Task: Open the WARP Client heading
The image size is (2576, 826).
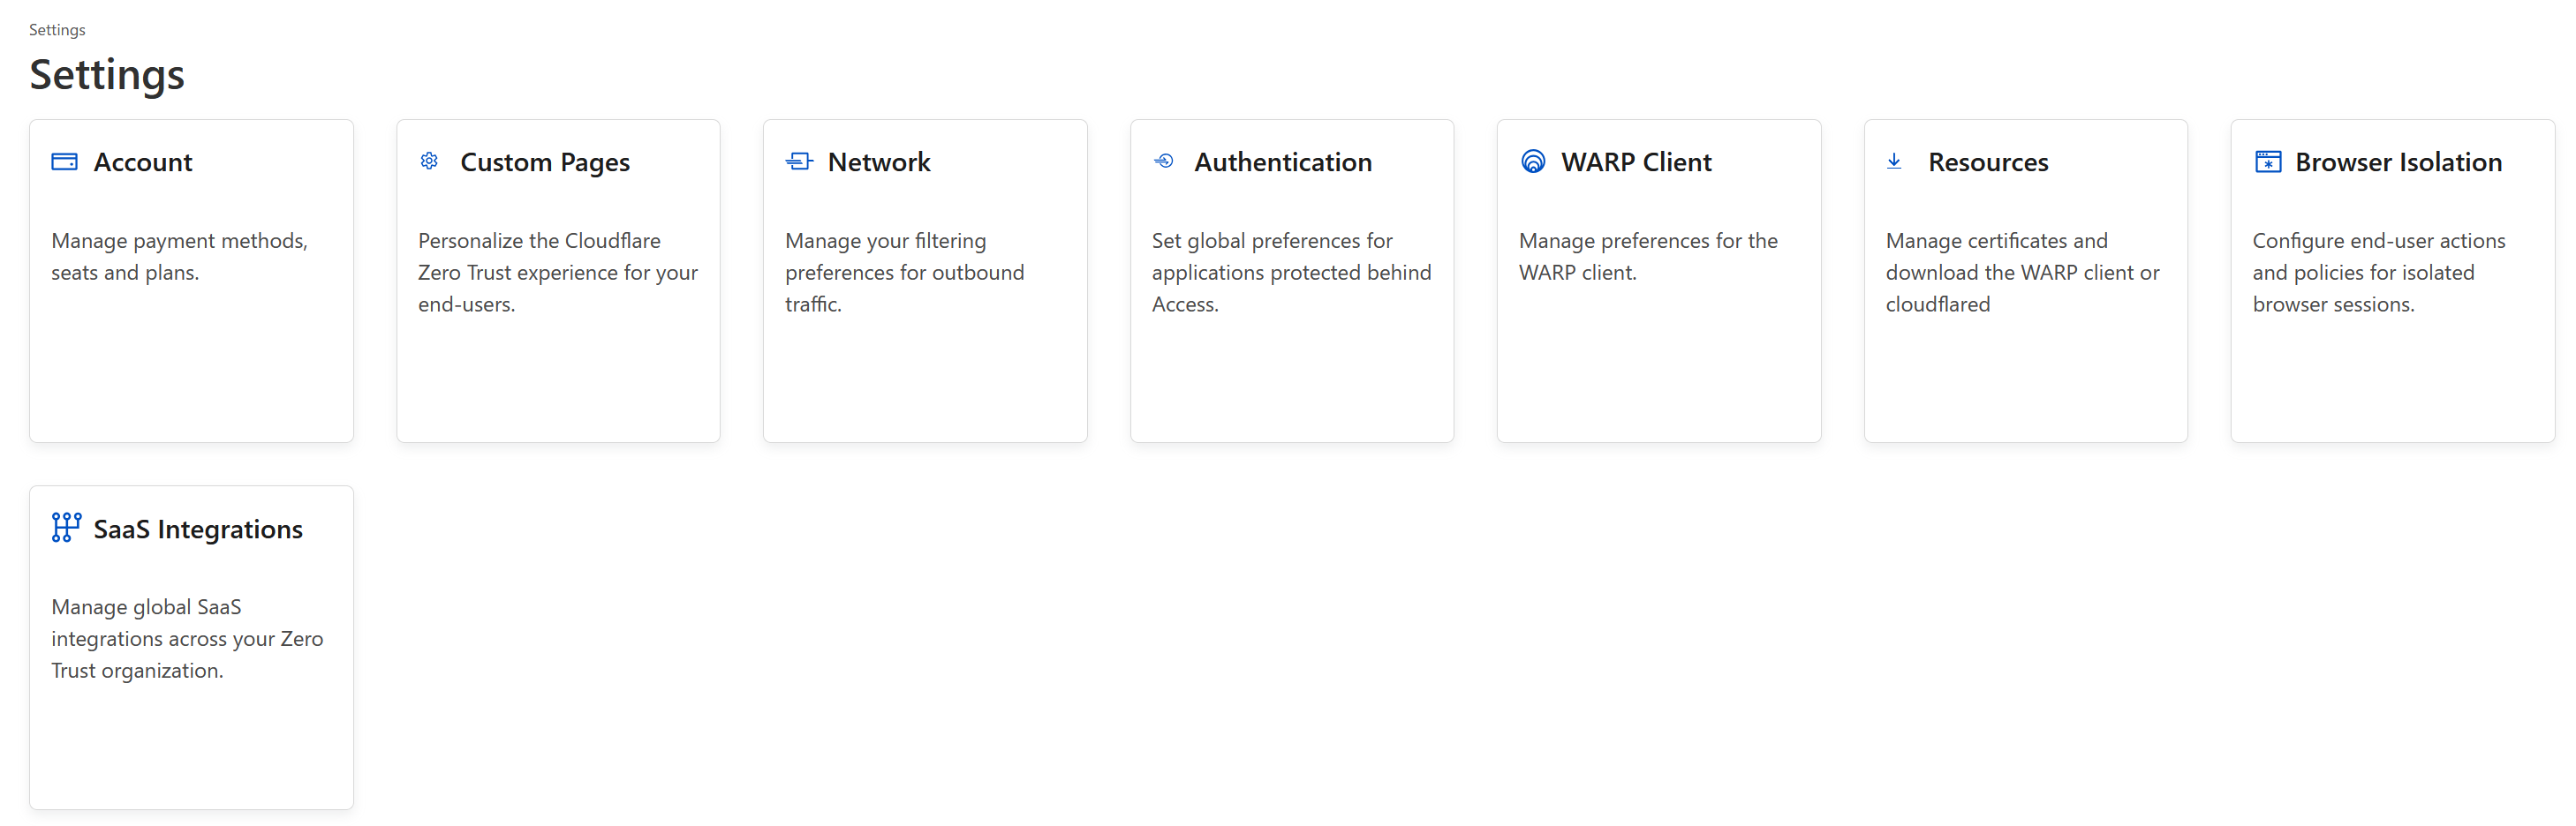Action: (1636, 161)
